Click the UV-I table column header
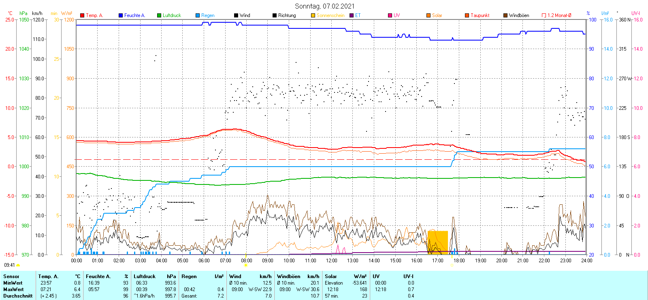The width and height of the screenshot is (648, 300). coord(408,276)
